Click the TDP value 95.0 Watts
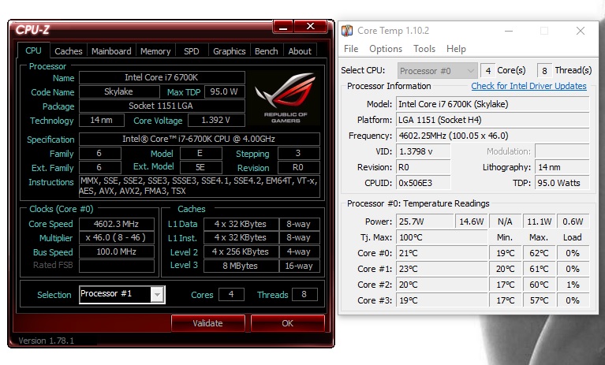The image size is (605, 365). 562,183
